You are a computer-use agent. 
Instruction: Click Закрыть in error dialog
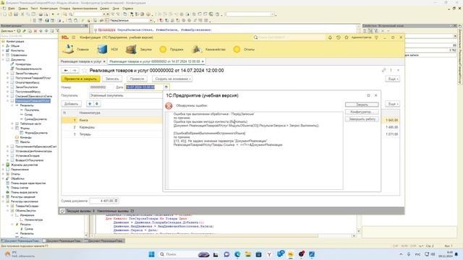tap(362, 105)
